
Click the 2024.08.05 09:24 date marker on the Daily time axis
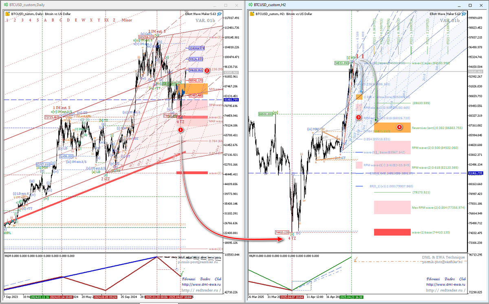106,297
